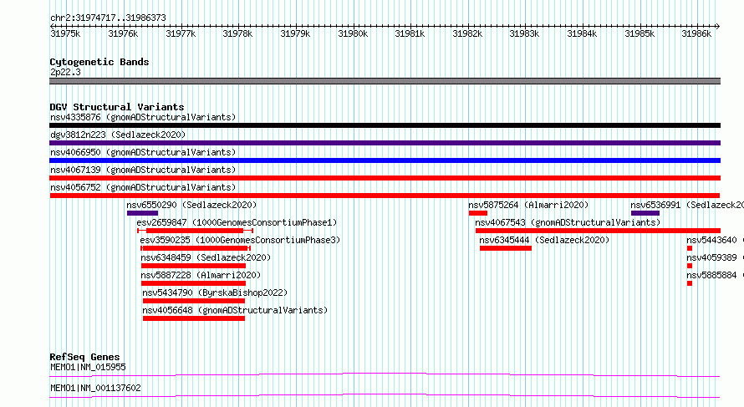Open the esv3590235 variant feature
Screen dimensions: 744x407
tap(196, 248)
